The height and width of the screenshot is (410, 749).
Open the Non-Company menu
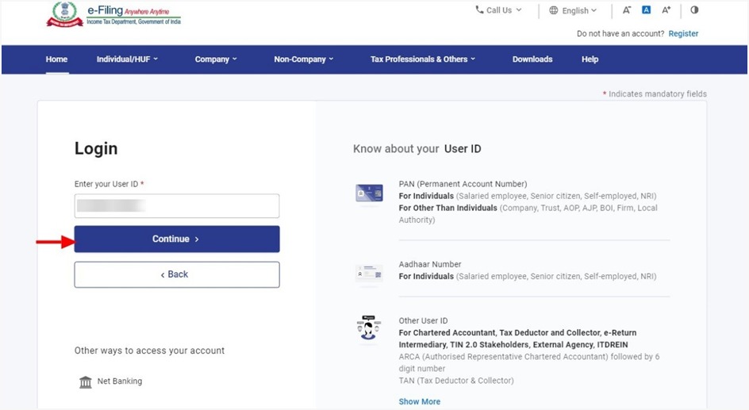point(303,59)
